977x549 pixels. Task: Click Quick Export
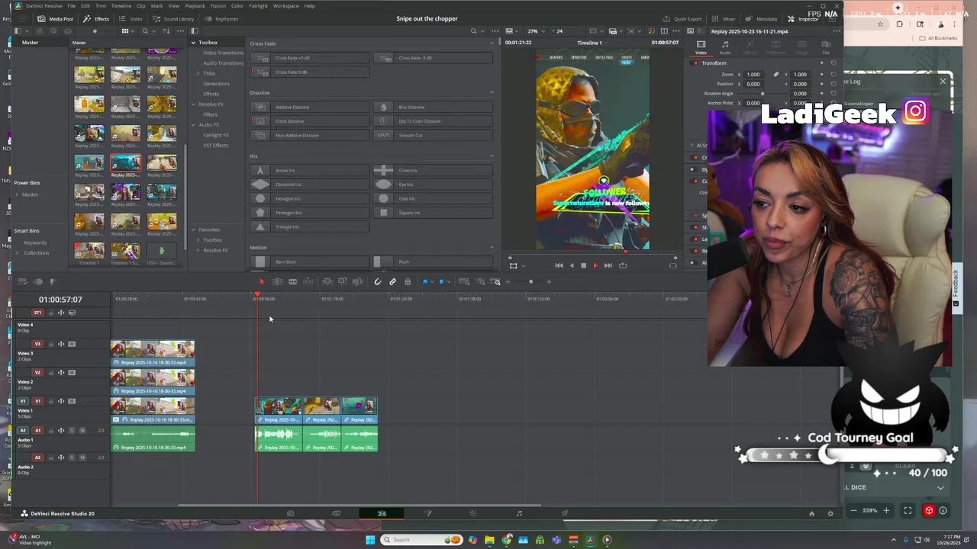pos(682,18)
